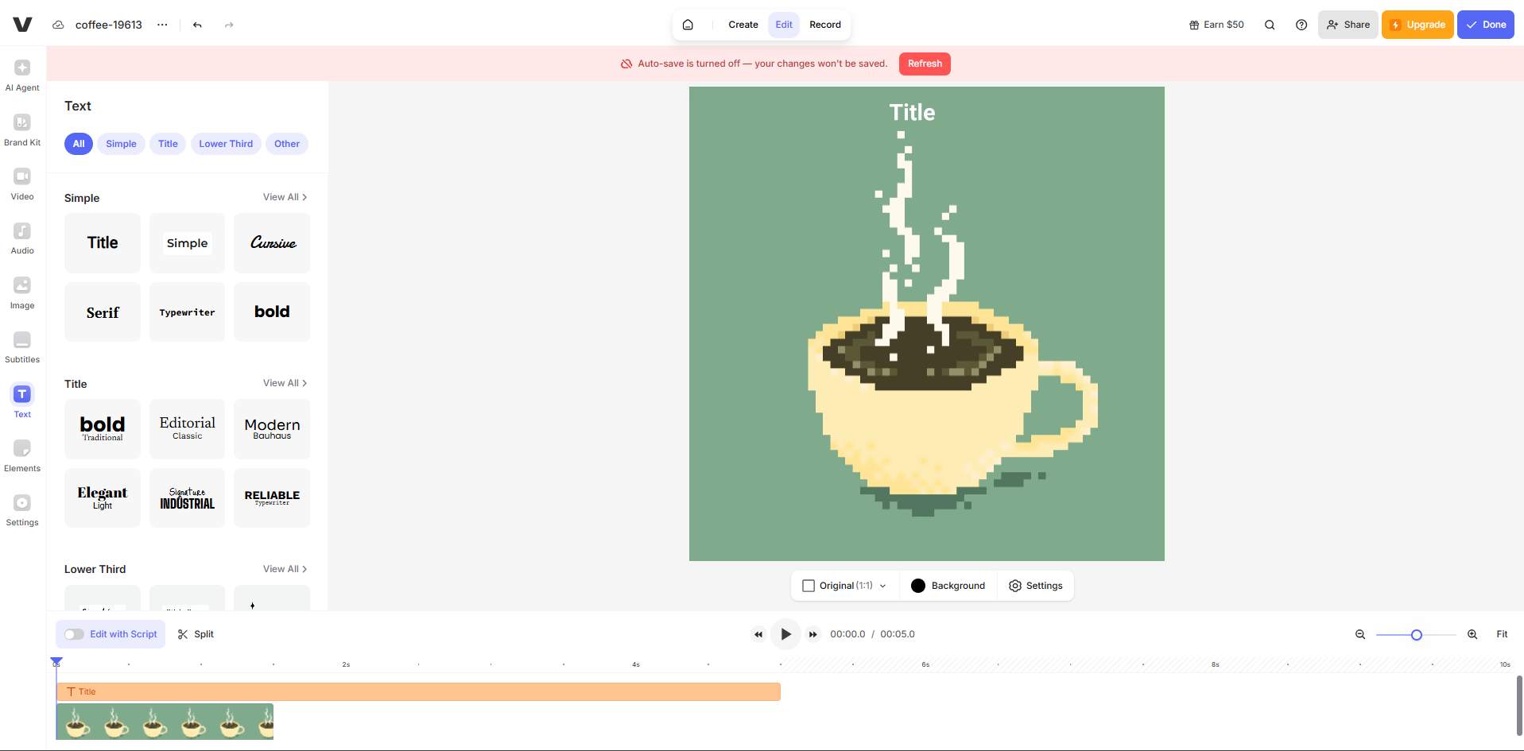Click the Refresh button in the auto-save banner
This screenshot has width=1524, height=751.
click(x=924, y=64)
